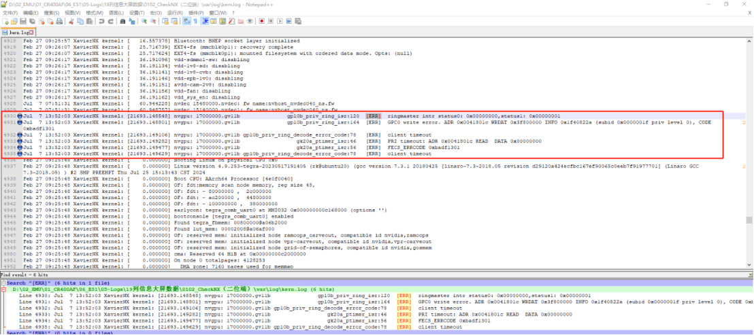Screen dimensions: 754x335
Task: Open the 设置(T) menu
Action: click(x=137, y=12)
